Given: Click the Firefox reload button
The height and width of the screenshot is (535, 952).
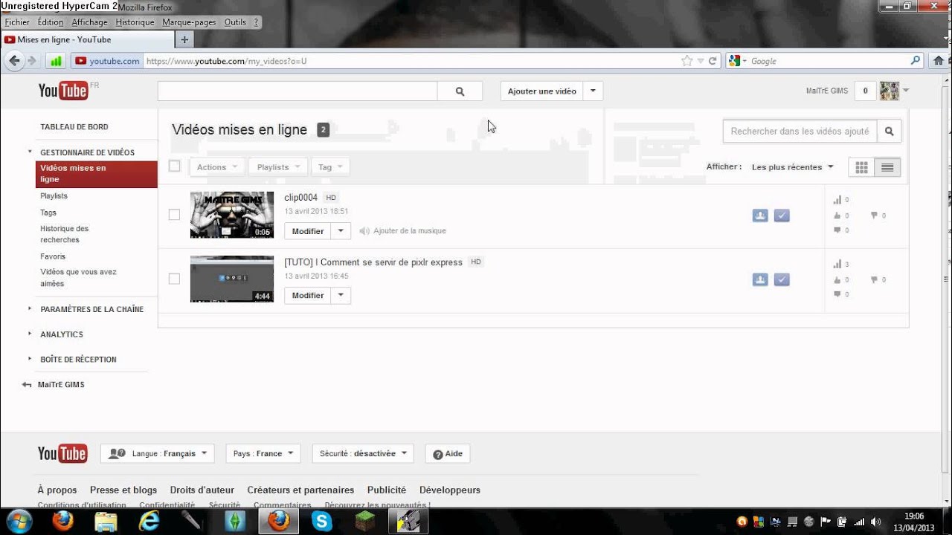Looking at the screenshot, I should [713, 61].
